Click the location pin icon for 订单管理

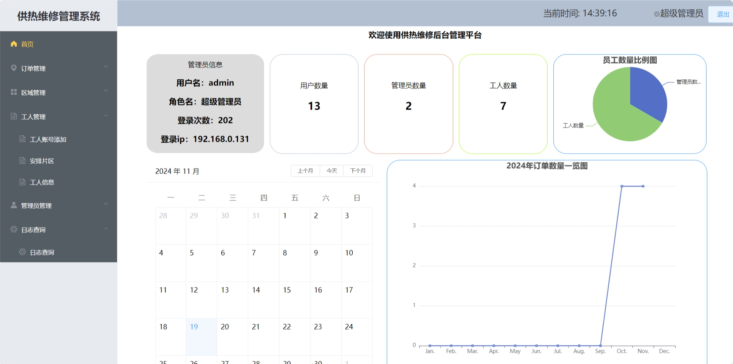[14, 68]
